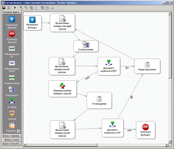Screen dimensions: 174x149
Task: Run the process with the play arrow
Action: click(x=15, y=8)
